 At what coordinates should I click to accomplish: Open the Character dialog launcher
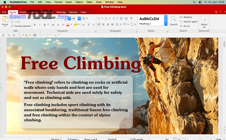95,31
